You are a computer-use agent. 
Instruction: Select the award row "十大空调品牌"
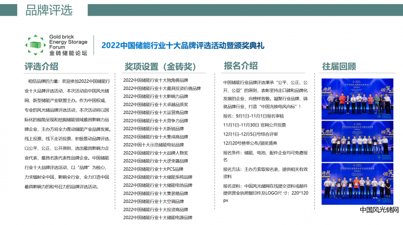coord(154,201)
